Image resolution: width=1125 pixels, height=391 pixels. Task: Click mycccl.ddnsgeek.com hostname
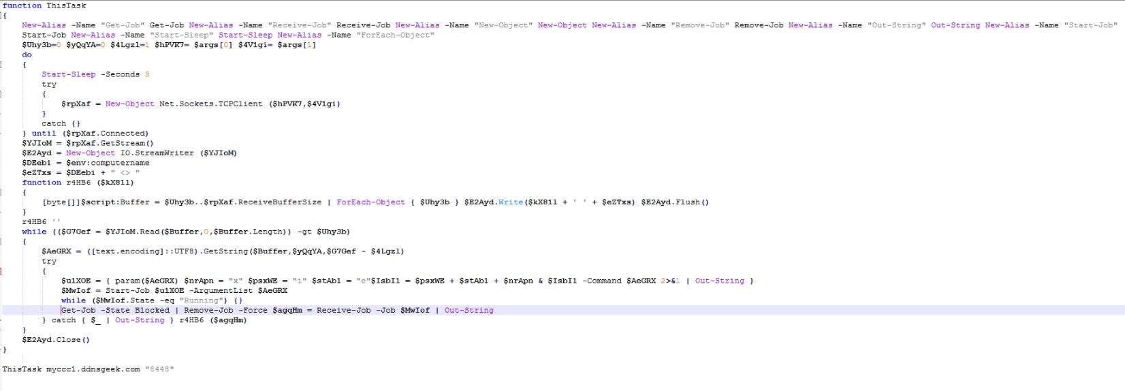point(93,369)
